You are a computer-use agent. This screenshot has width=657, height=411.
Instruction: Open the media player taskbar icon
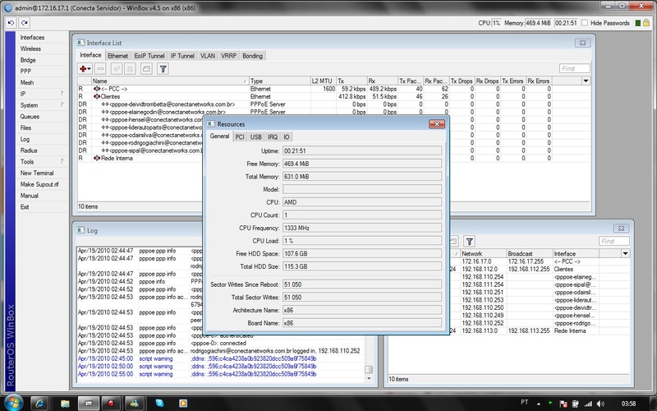click(183, 403)
